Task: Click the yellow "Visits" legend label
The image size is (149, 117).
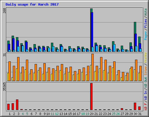Action: (x=146, y=58)
